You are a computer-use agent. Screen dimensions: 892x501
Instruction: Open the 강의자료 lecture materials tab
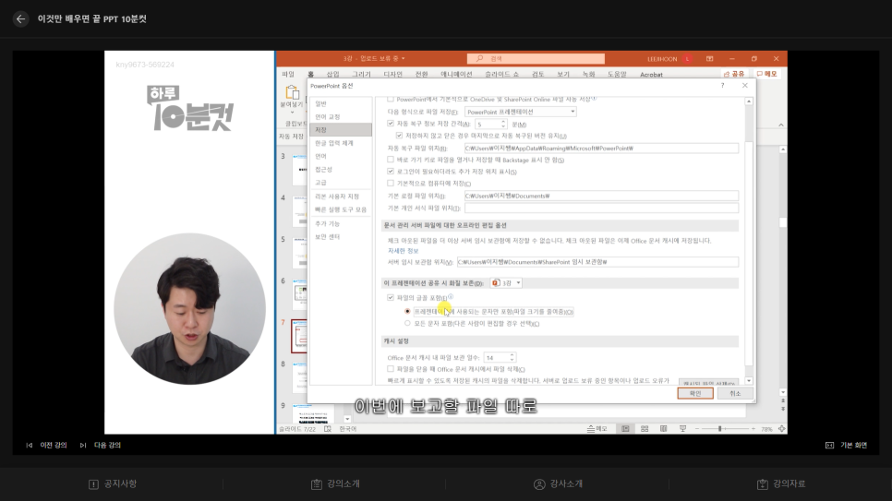click(x=781, y=484)
